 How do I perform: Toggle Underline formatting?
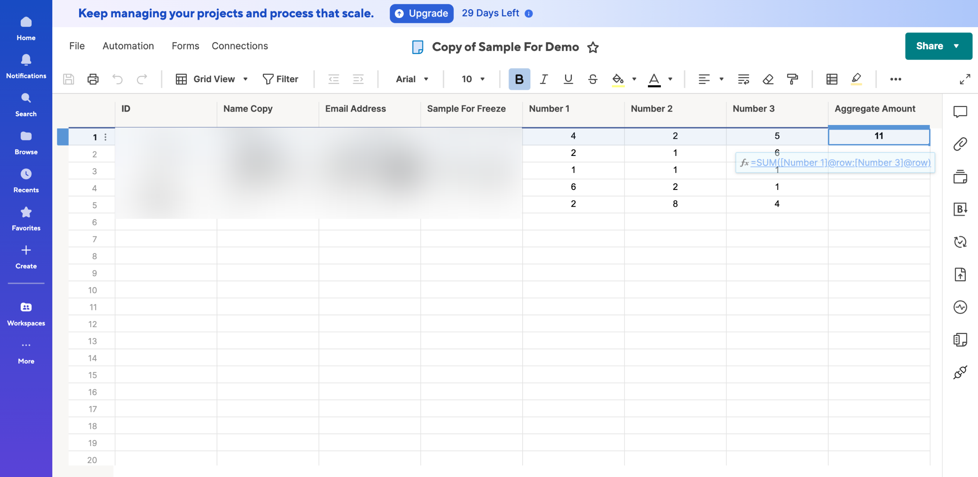pyautogui.click(x=568, y=79)
